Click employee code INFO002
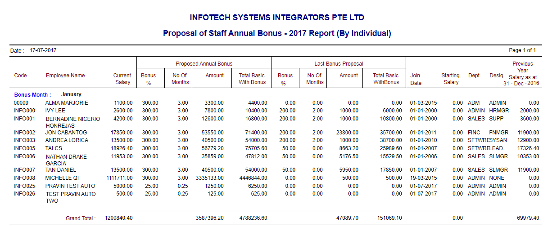The width and height of the screenshot is (552, 227). pos(24,133)
